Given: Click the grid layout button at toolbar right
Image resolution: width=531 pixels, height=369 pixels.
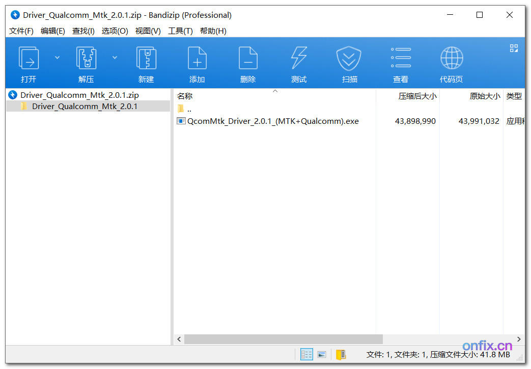Looking at the screenshot, I should click(x=514, y=47).
